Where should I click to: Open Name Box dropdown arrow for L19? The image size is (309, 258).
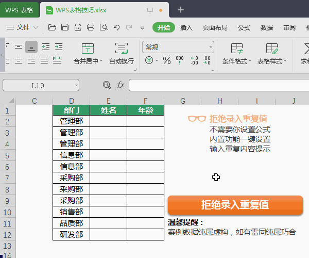point(76,86)
